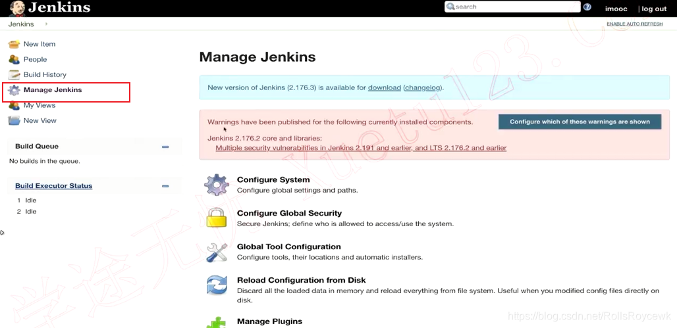Open New Item from sidebar
Screen dimensions: 677x328
(x=40, y=44)
